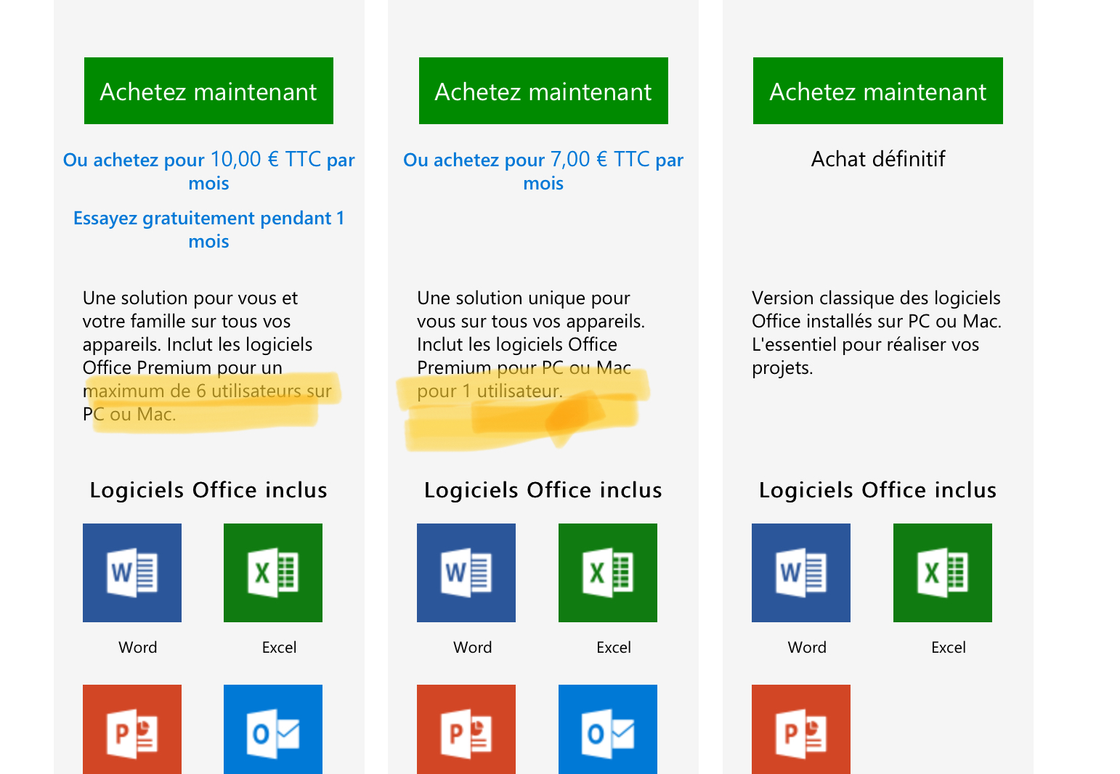
Task: Click the Excel label in the middle column
Action: (614, 647)
